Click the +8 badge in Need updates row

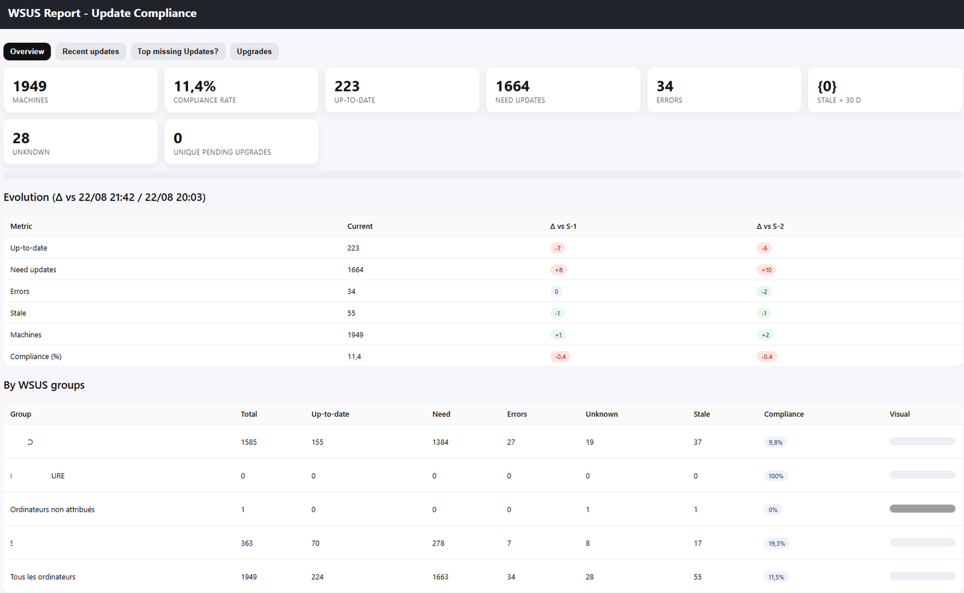point(559,270)
